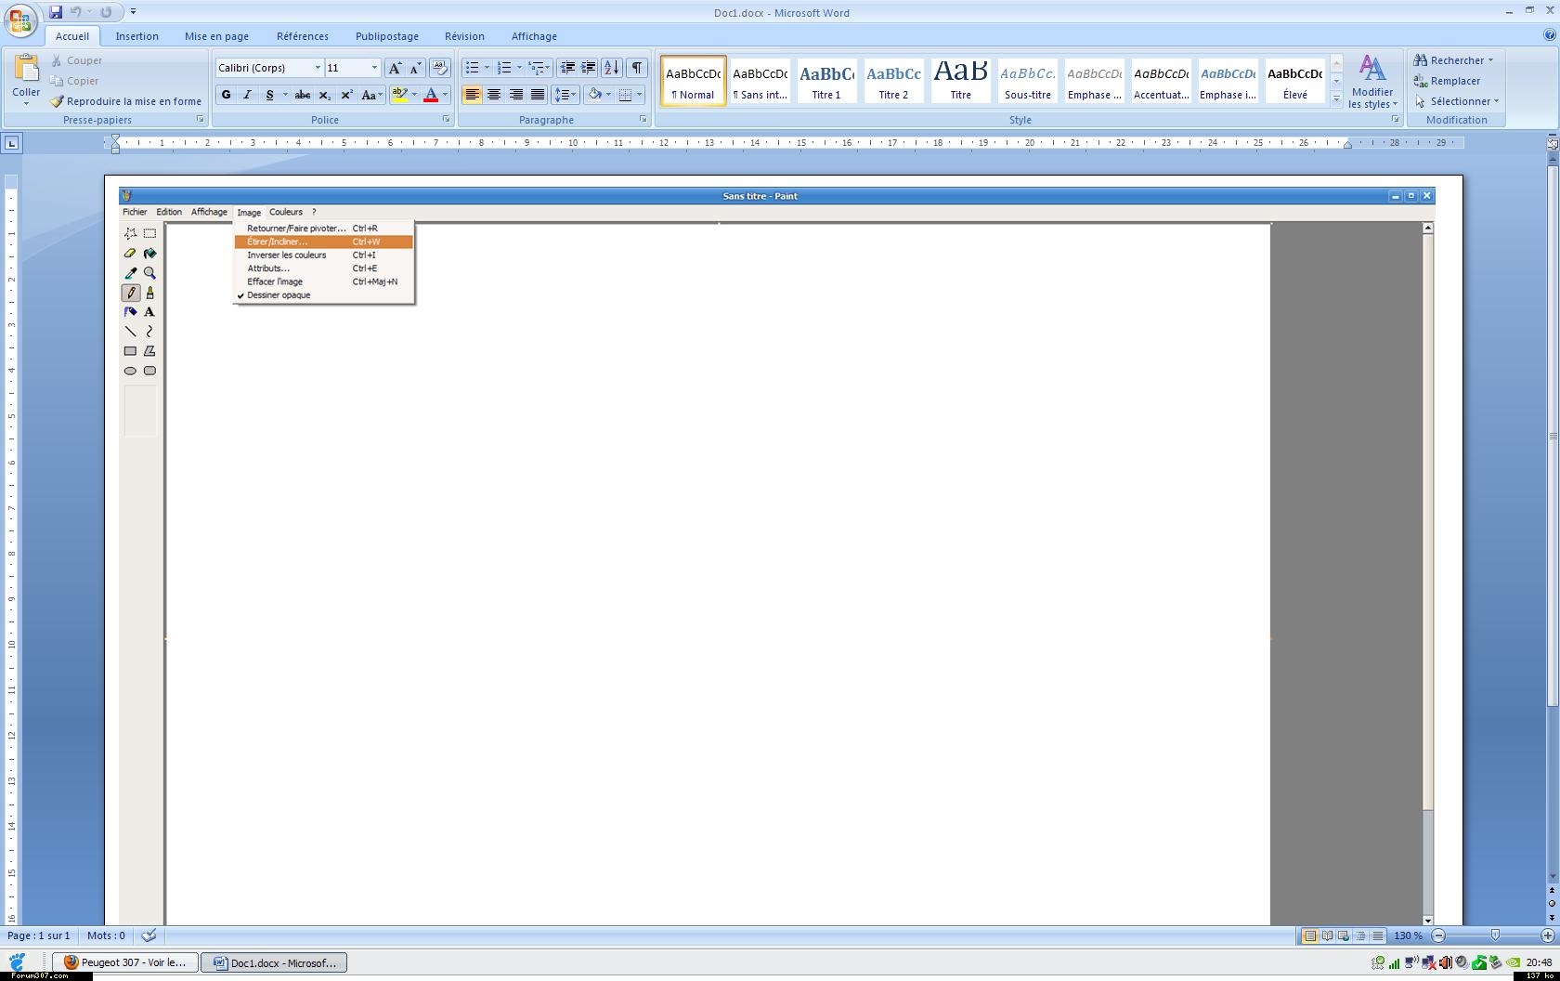Click the zoom out minus button
The width and height of the screenshot is (1560, 981).
[1438, 935]
